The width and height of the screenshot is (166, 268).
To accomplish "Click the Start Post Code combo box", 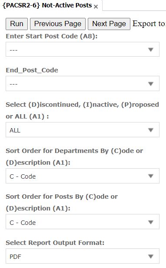I will click(83, 49).
